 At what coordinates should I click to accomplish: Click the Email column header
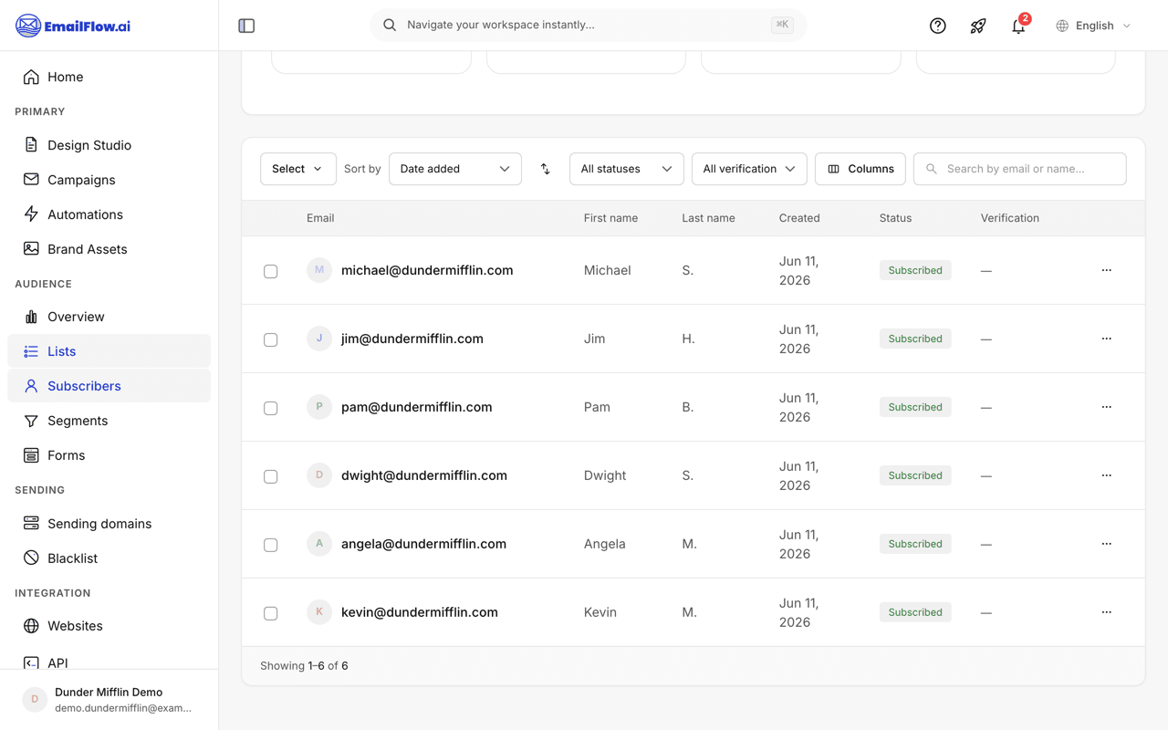[x=320, y=218]
